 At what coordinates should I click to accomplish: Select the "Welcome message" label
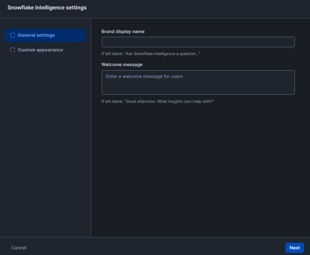click(122, 64)
